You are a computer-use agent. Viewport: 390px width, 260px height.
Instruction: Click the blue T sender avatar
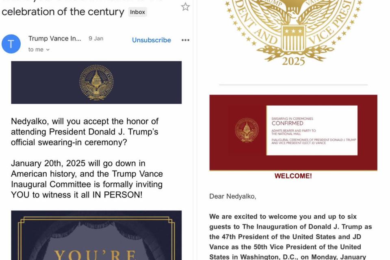pos(11,44)
